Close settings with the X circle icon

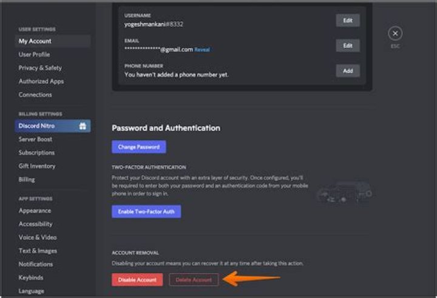point(395,34)
